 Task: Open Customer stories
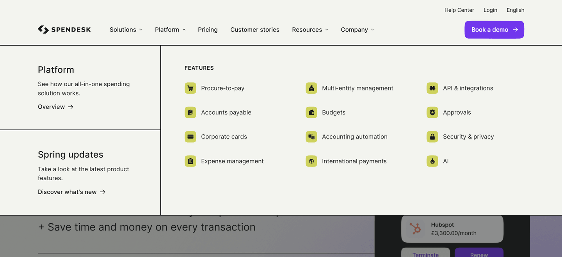tap(255, 30)
